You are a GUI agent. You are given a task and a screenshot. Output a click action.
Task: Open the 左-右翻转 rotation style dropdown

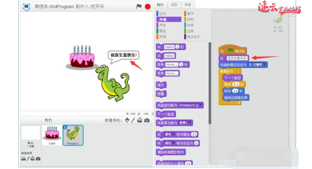coord(257,65)
